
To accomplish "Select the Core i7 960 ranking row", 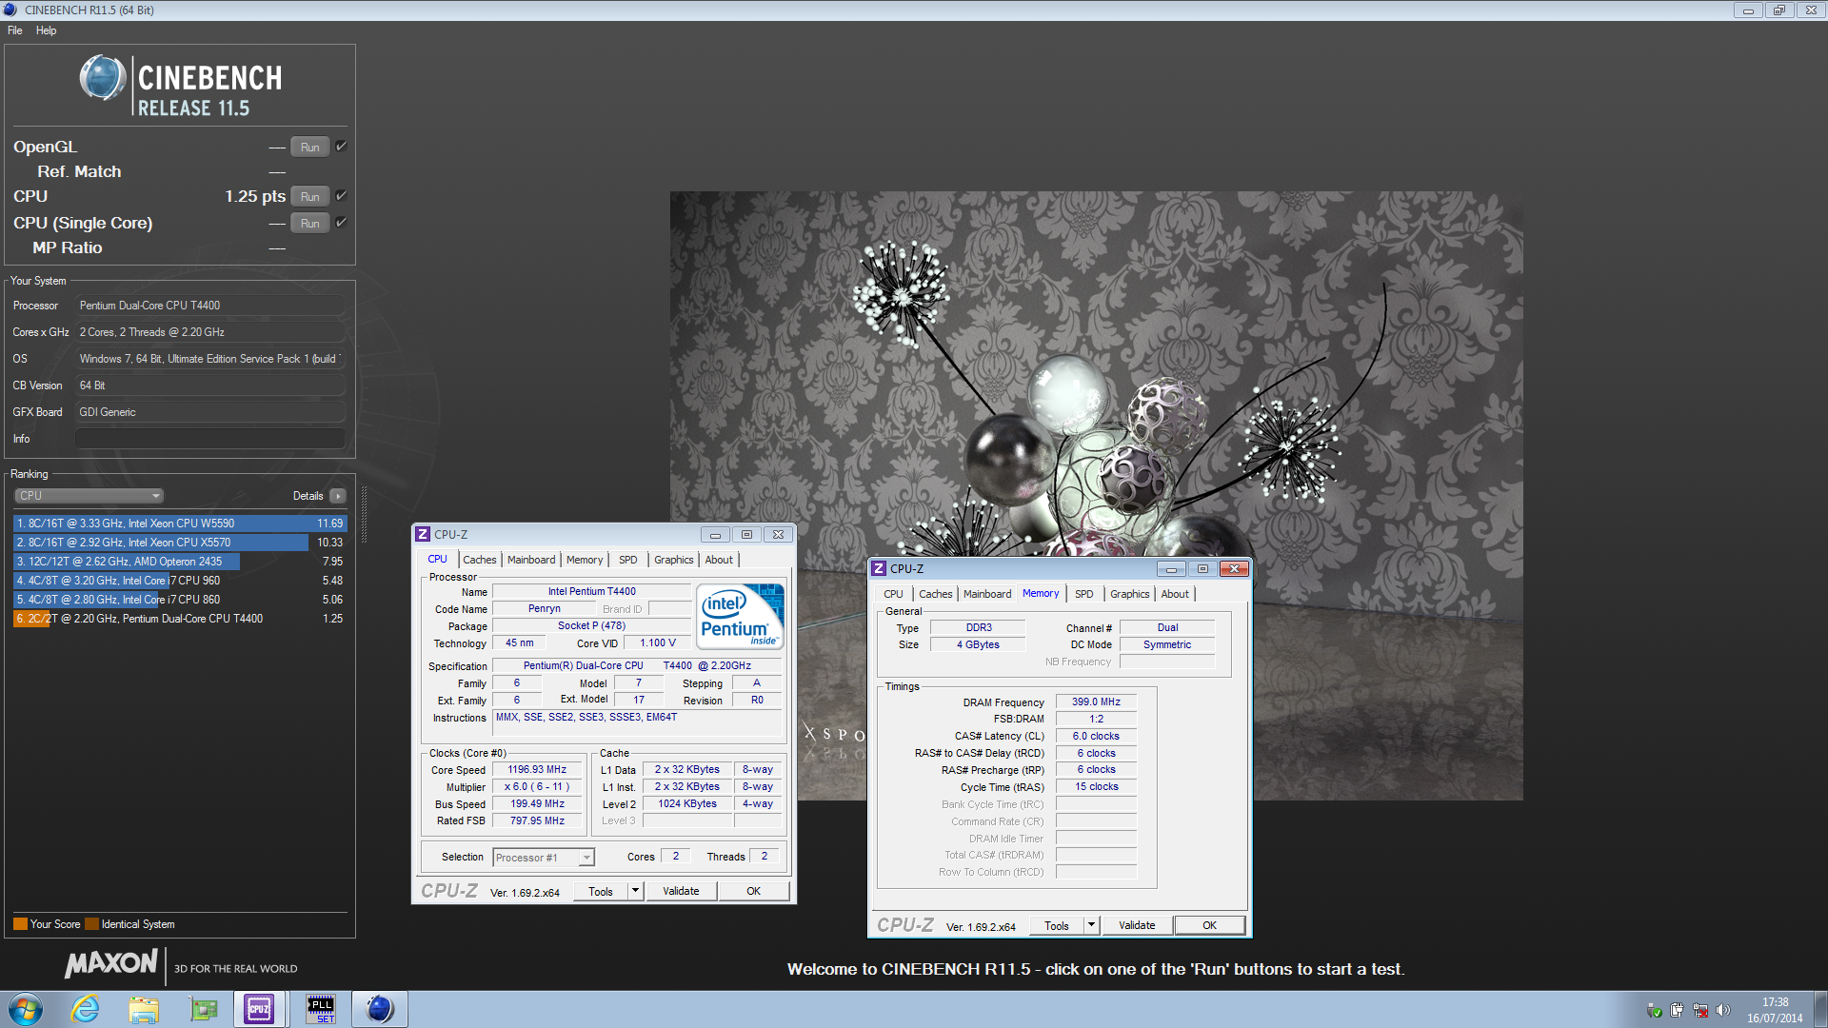I will click(x=180, y=581).
